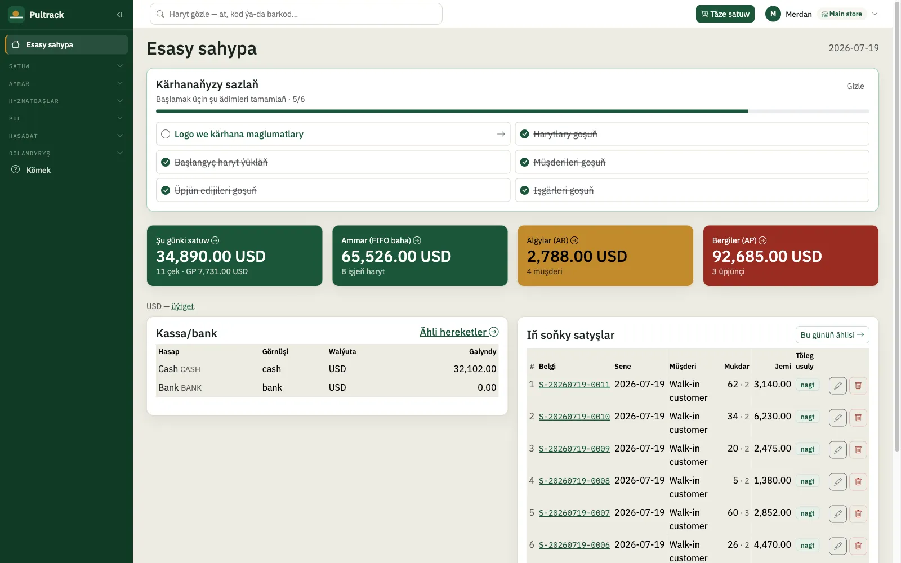The image size is (901, 563).
Task: Edit sale S-20260719-0008 with the pencil icon
Action: [838, 482]
